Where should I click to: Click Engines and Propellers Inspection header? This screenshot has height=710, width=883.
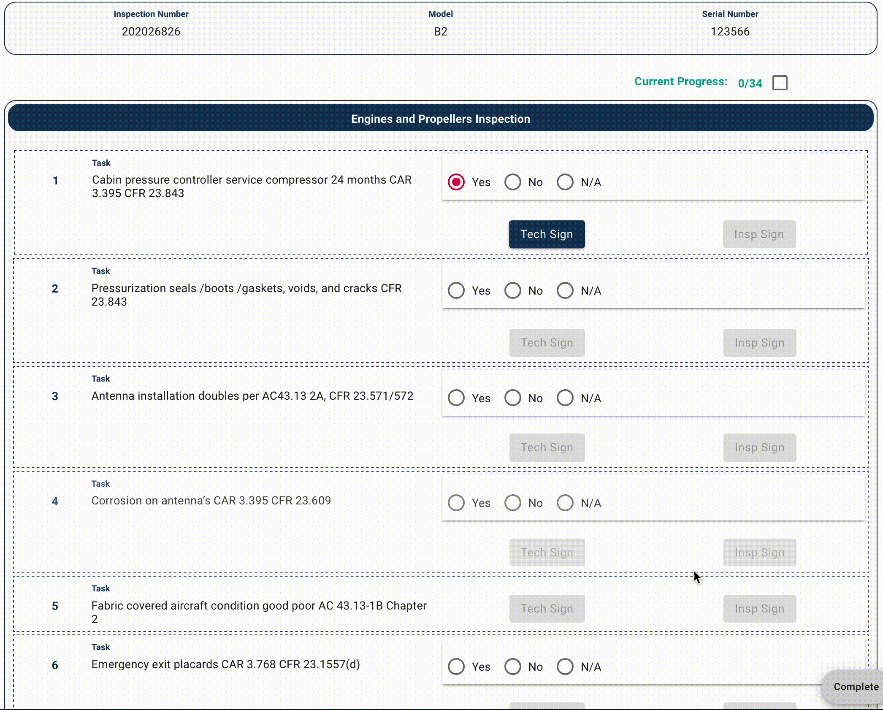pyautogui.click(x=441, y=119)
